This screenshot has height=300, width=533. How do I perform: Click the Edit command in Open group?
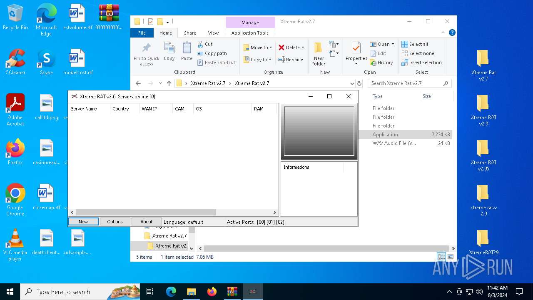378,53
